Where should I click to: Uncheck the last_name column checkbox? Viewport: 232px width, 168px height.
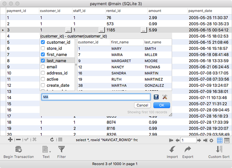tap(43, 61)
